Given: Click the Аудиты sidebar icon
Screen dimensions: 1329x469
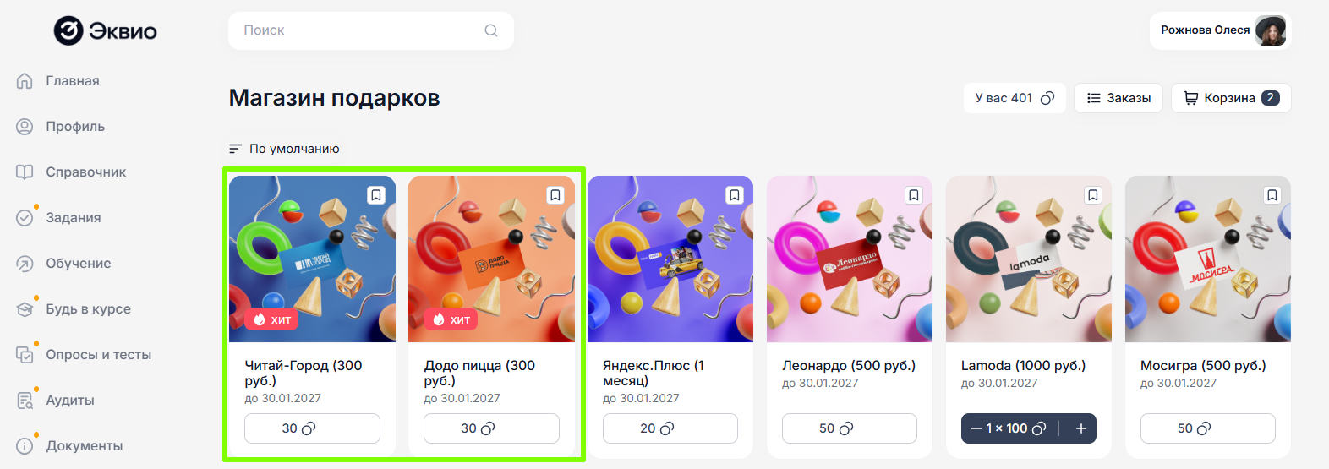Looking at the screenshot, I should tap(25, 401).
